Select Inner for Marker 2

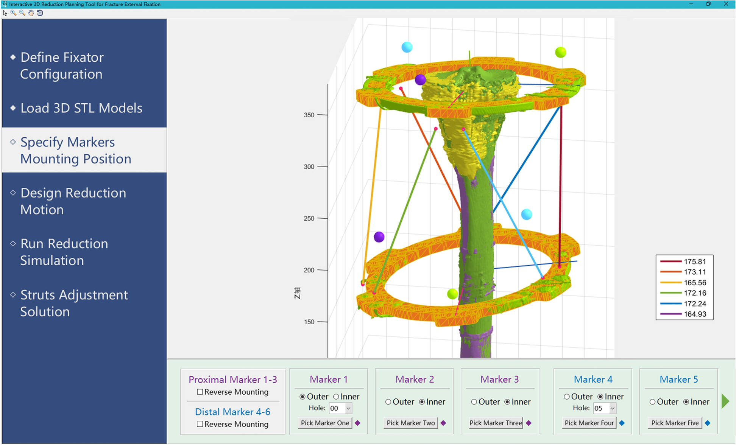(422, 402)
